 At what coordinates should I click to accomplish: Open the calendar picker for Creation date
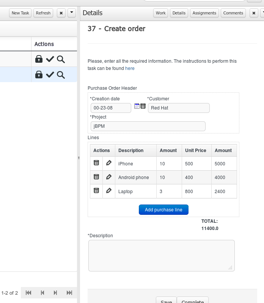(137, 106)
